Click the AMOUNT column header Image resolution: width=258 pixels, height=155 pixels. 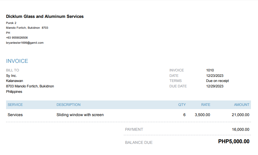241,105
